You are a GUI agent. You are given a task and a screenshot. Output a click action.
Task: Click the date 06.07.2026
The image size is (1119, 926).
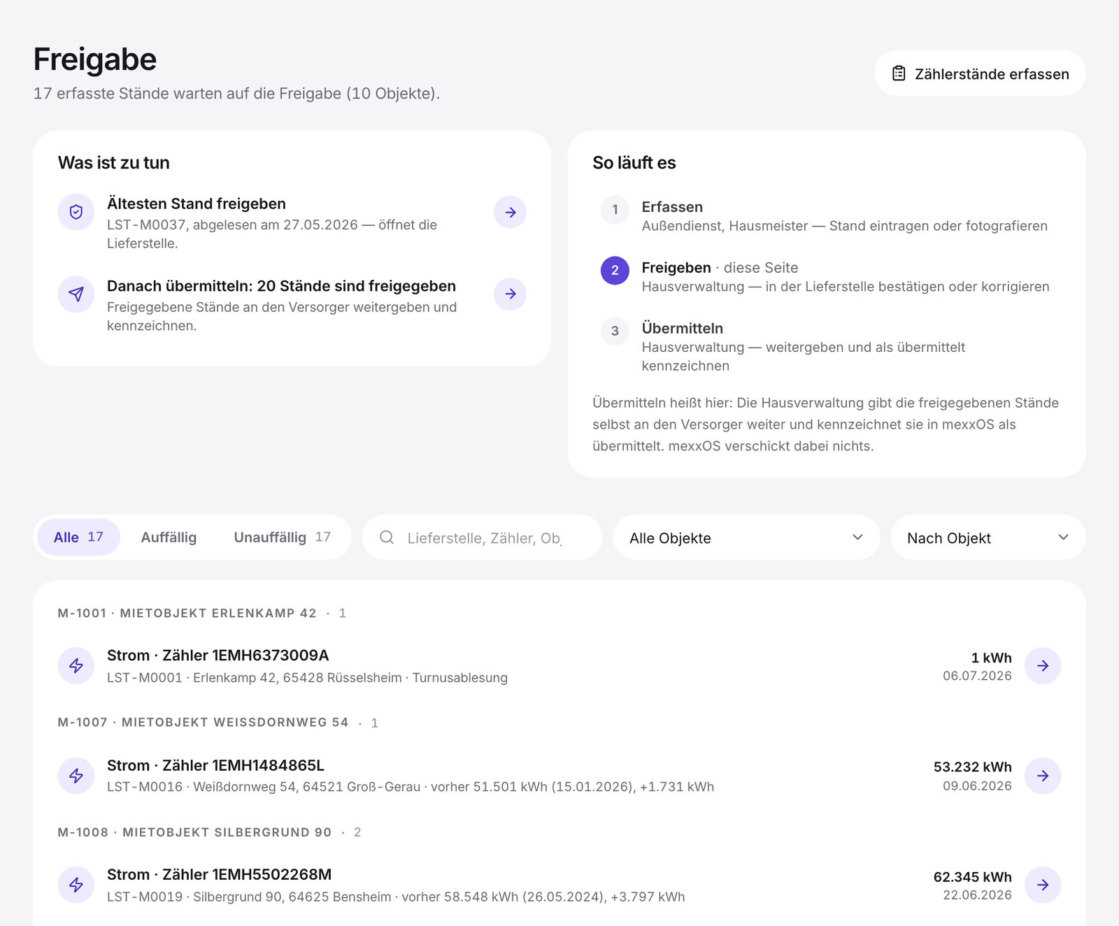977,676
